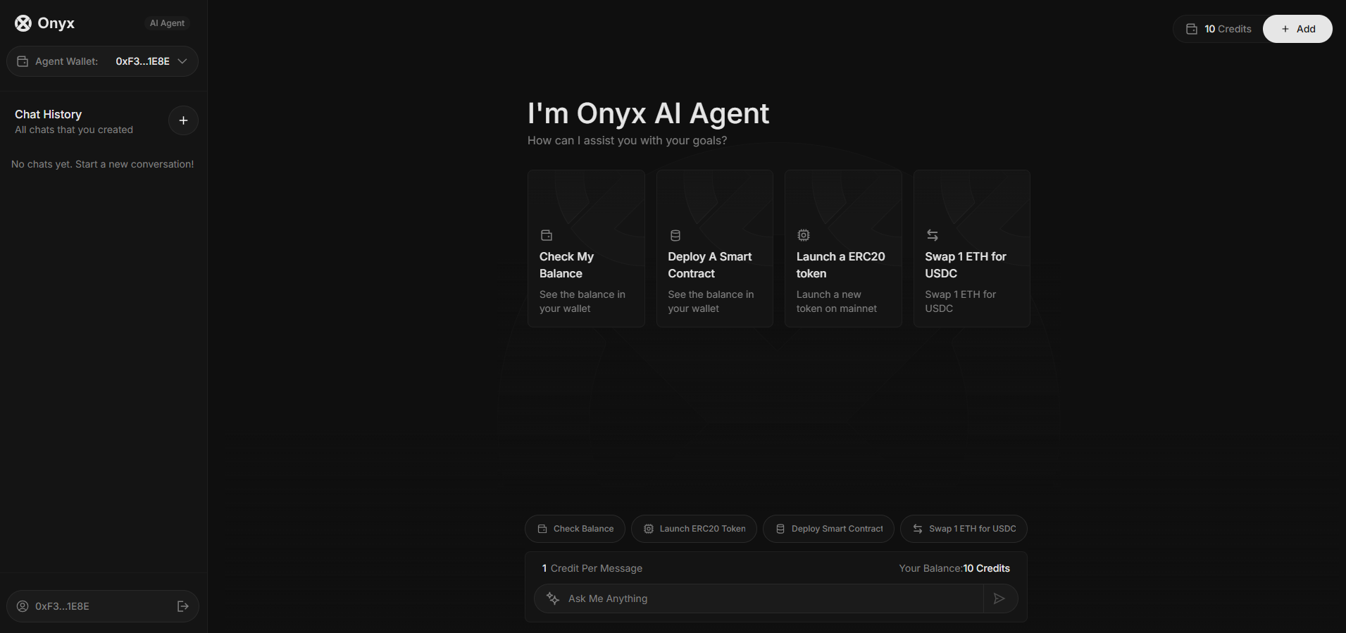Click the Deploy Smart Contract chip
The width and height of the screenshot is (1346, 633).
point(828,529)
